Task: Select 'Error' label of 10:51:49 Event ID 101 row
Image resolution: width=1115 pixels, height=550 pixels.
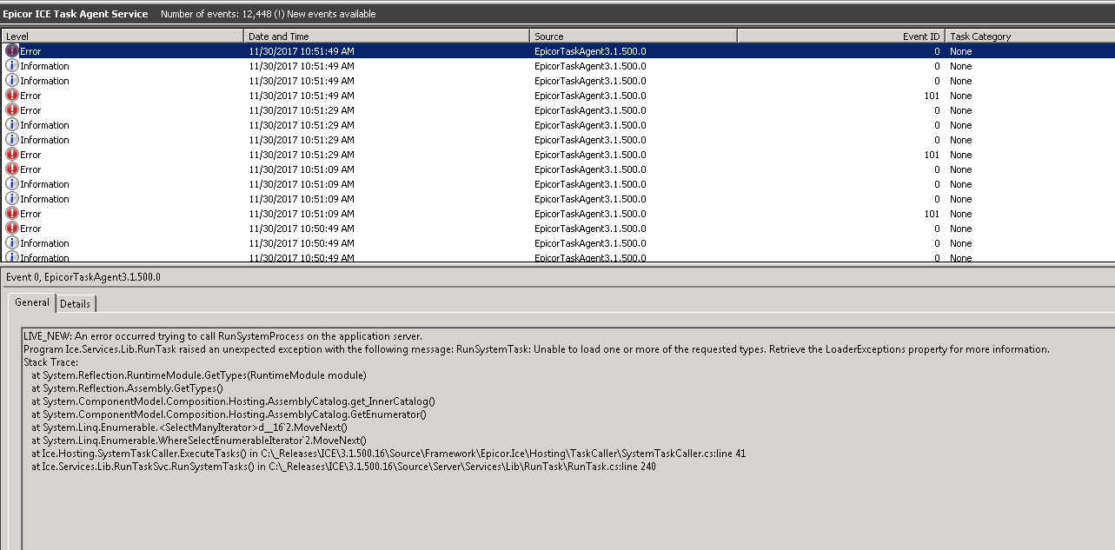Action: point(30,96)
